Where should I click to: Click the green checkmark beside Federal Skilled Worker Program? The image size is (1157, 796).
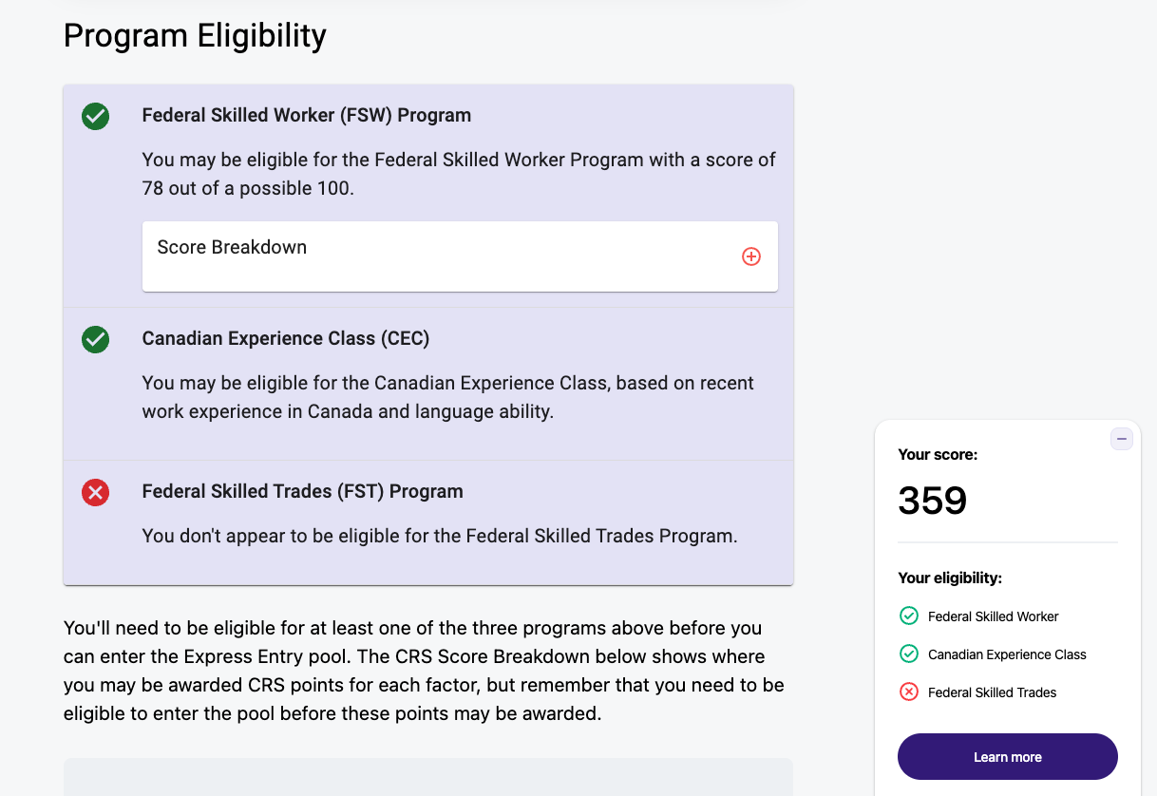point(95,115)
